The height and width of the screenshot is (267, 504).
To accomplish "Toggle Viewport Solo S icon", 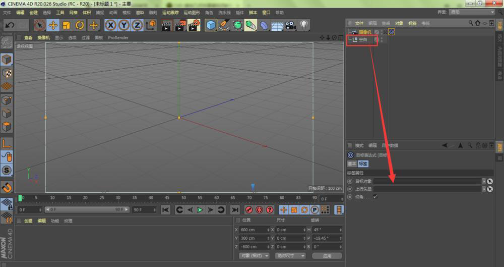I will click(x=7, y=170).
